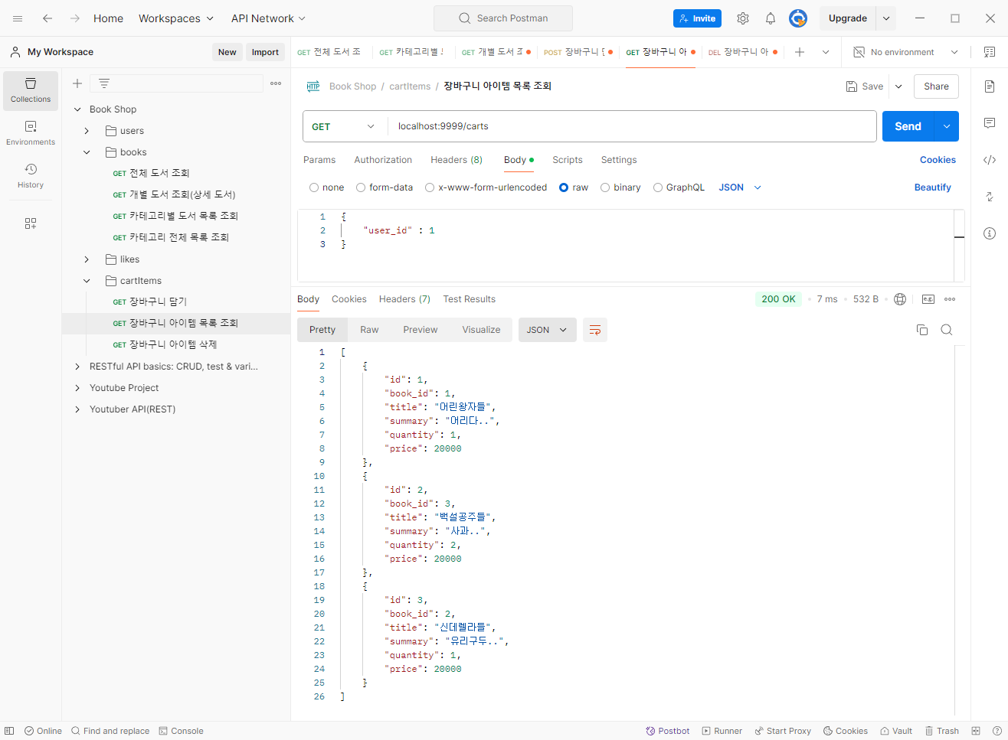Open Collections in the sidebar
The height and width of the screenshot is (740, 1008).
(31, 90)
